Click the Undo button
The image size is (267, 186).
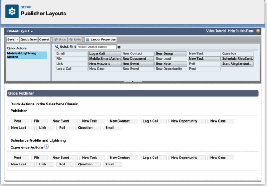(x=60, y=39)
